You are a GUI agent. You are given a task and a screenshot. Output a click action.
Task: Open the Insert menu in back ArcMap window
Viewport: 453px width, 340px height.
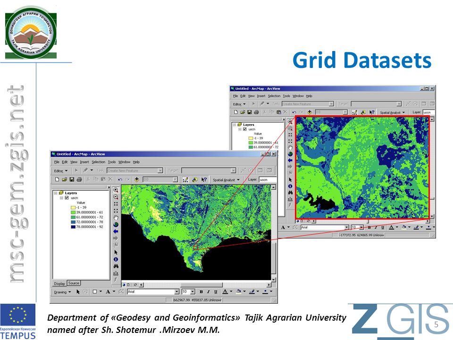[x=261, y=96]
